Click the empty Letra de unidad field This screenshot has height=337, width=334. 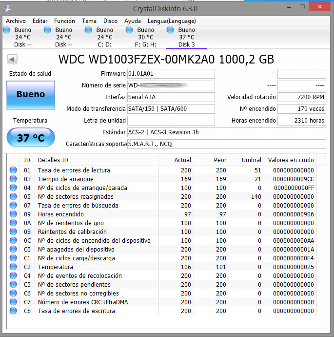pyautogui.click(x=171, y=120)
